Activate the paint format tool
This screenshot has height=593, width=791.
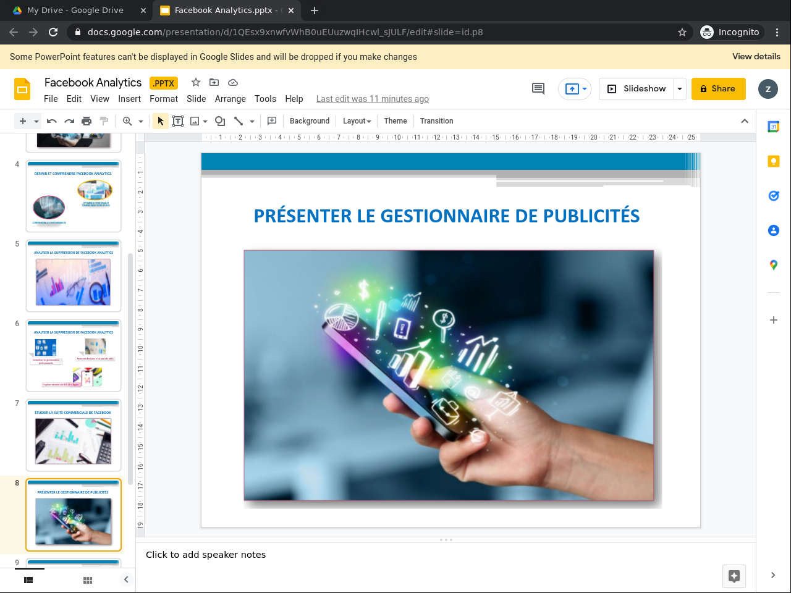(104, 121)
